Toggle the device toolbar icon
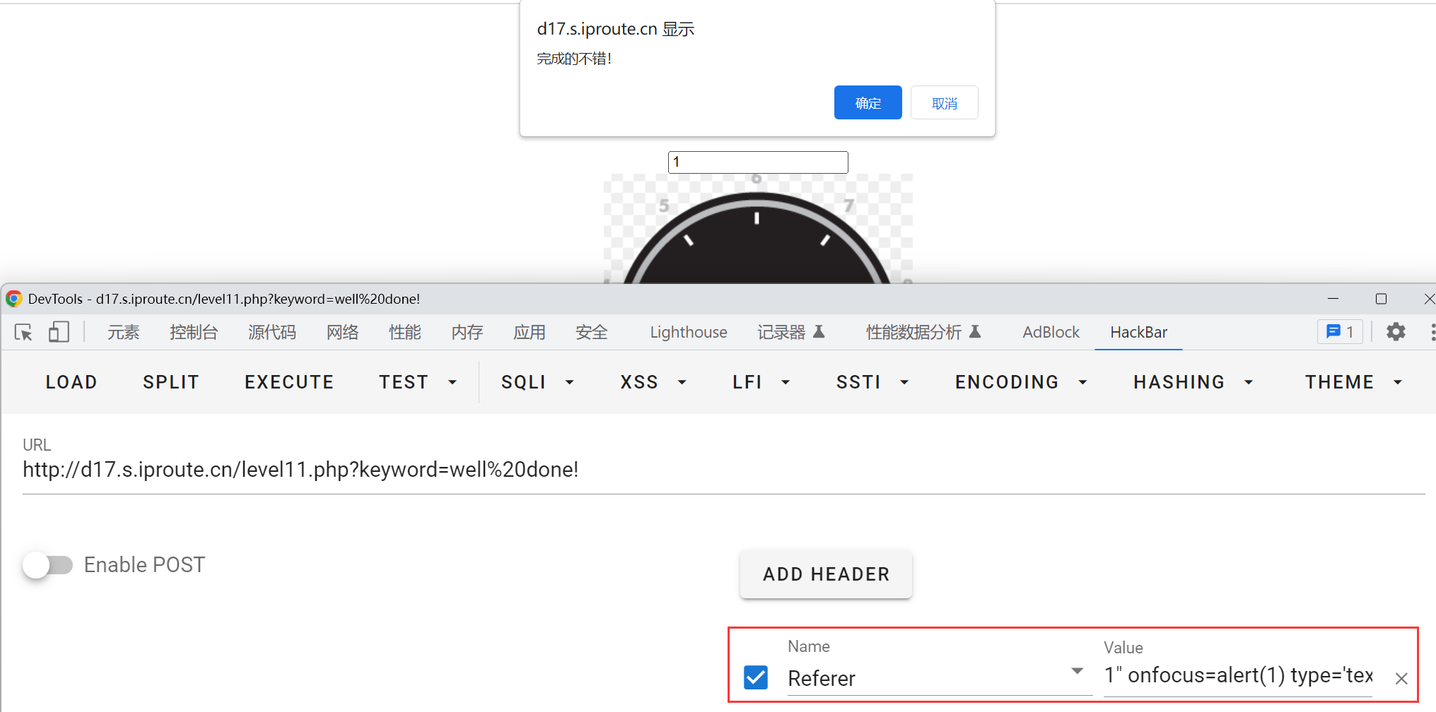 point(59,332)
